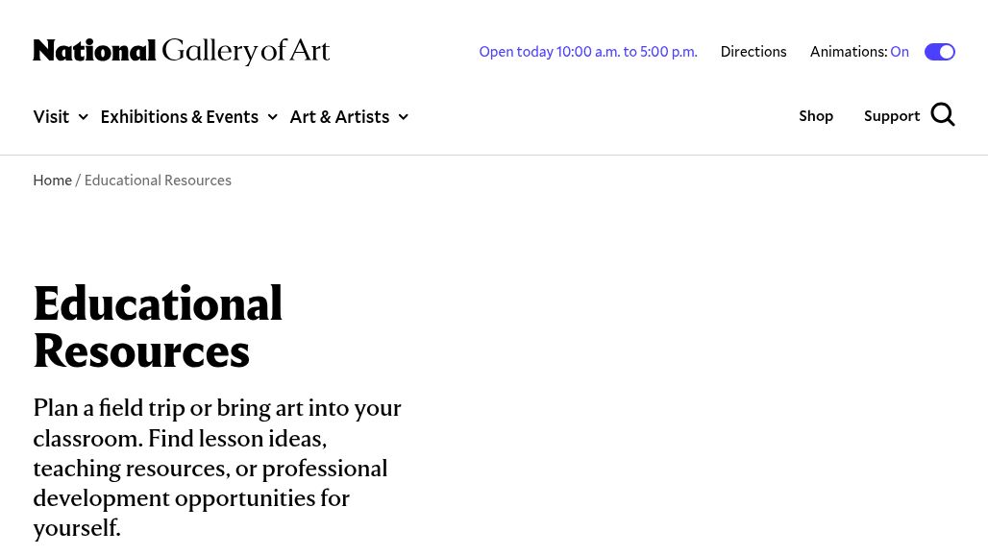Go to the Shop link

pyautogui.click(x=816, y=115)
